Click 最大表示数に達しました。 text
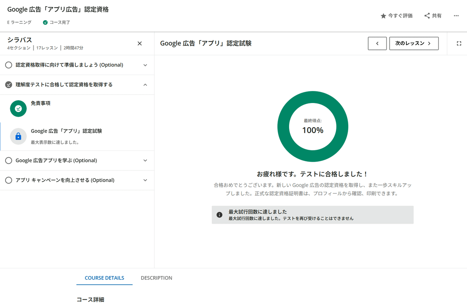Screen dimensions: 467x308 (x=55, y=142)
